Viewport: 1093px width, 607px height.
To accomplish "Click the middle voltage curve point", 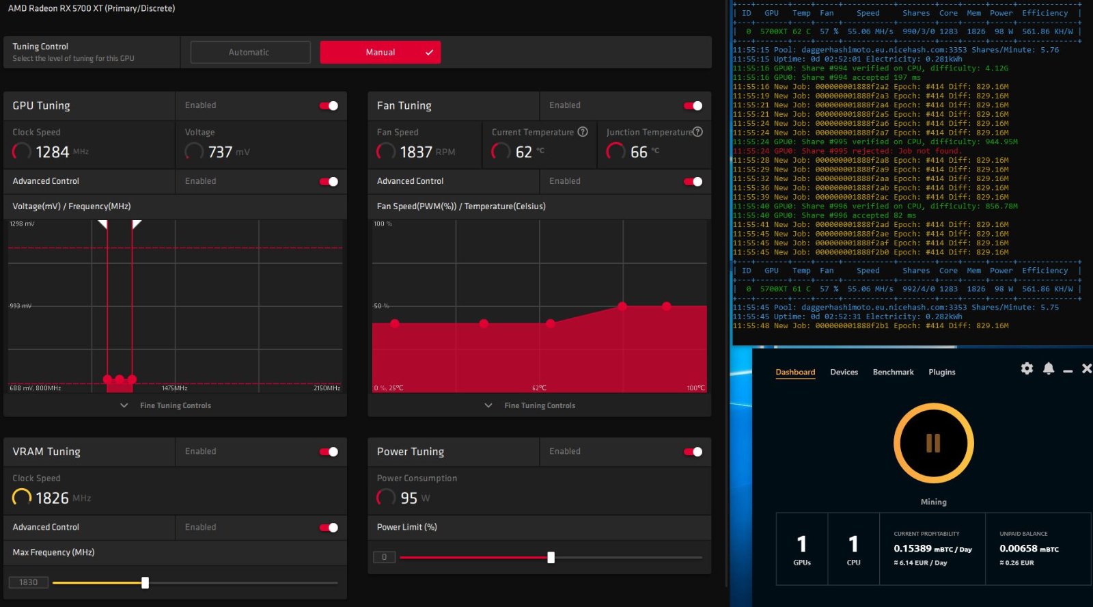I will tap(120, 379).
